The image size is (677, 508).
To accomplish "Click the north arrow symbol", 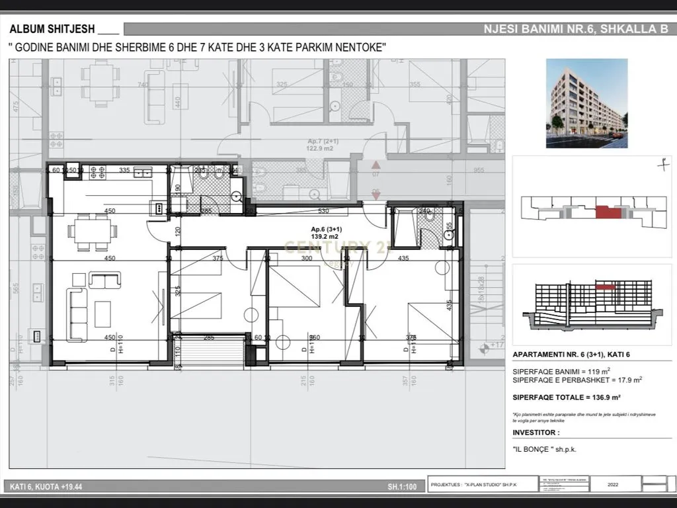I will (660, 163).
